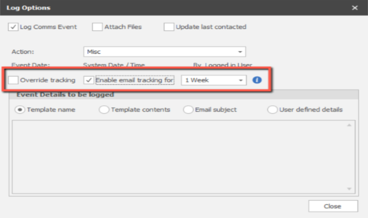Screen dimensions: 368x218
Task: Close the Log Options dialog with X
Action: point(355,8)
